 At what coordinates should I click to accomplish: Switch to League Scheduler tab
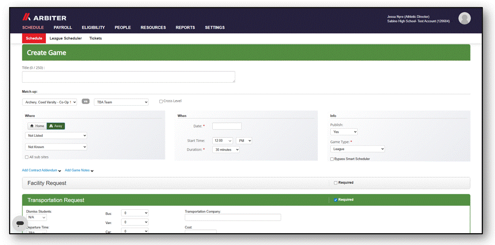[x=66, y=38]
